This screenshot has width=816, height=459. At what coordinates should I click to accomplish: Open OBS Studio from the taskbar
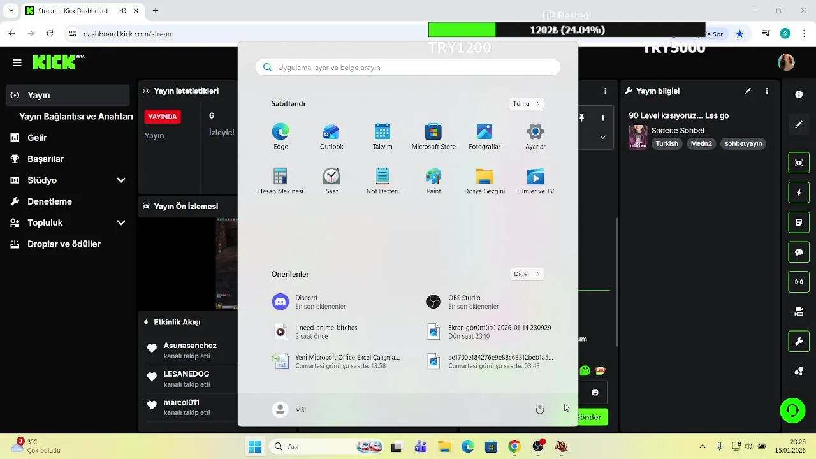click(x=538, y=446)
